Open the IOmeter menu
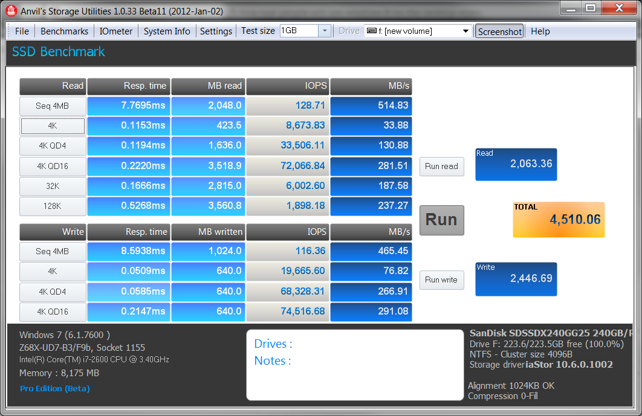642x416 pixels. [x=116, y=31]
